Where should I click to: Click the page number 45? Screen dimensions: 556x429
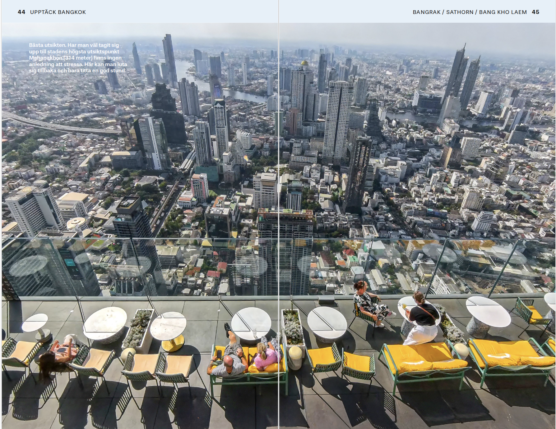tap(535, 12)
